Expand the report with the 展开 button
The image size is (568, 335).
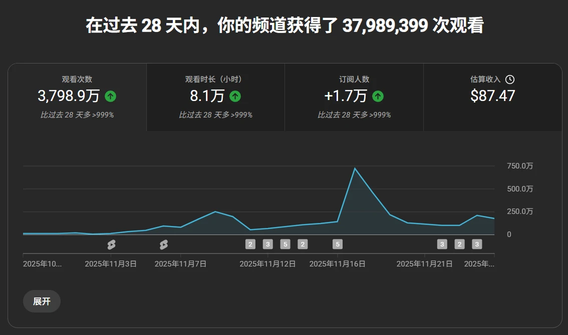click(42, 301)
